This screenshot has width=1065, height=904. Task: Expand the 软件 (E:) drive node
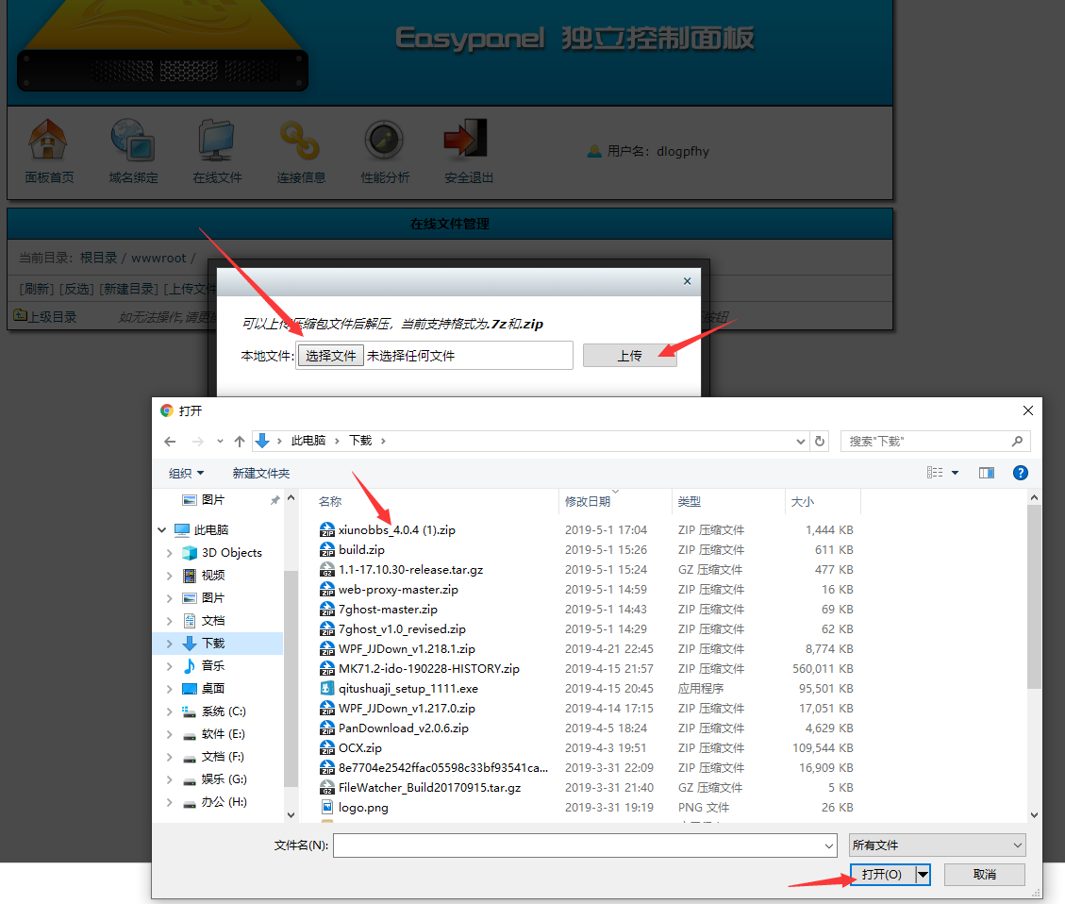coord(169,734)
